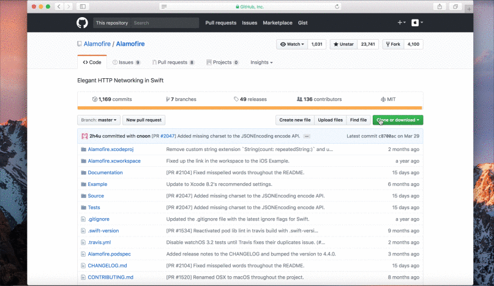Click the GitHub Octocat logo
The image size is (494, 286).
coord(82,23)
